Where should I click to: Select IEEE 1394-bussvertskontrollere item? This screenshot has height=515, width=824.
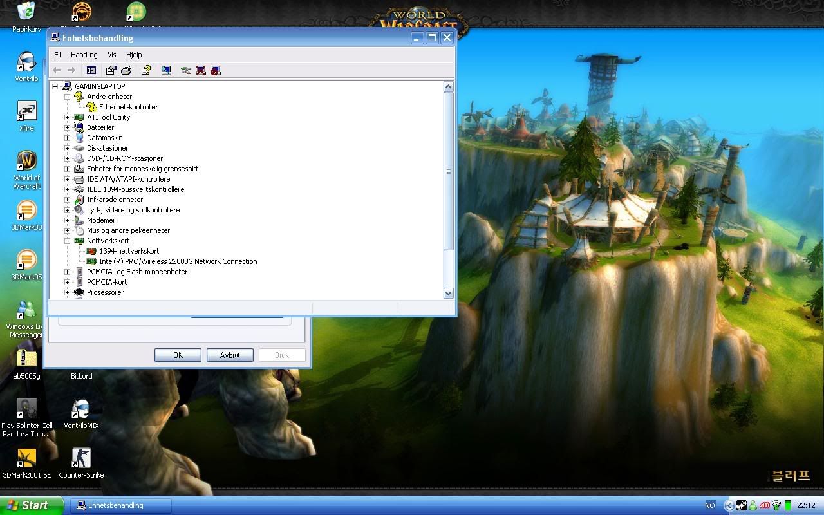pos(135,189)
